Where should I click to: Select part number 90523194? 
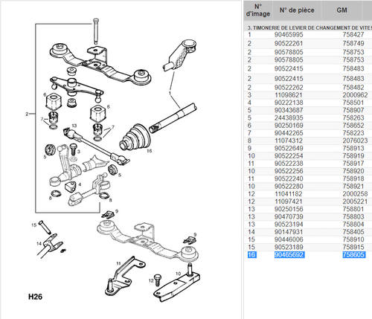[289, 225]
